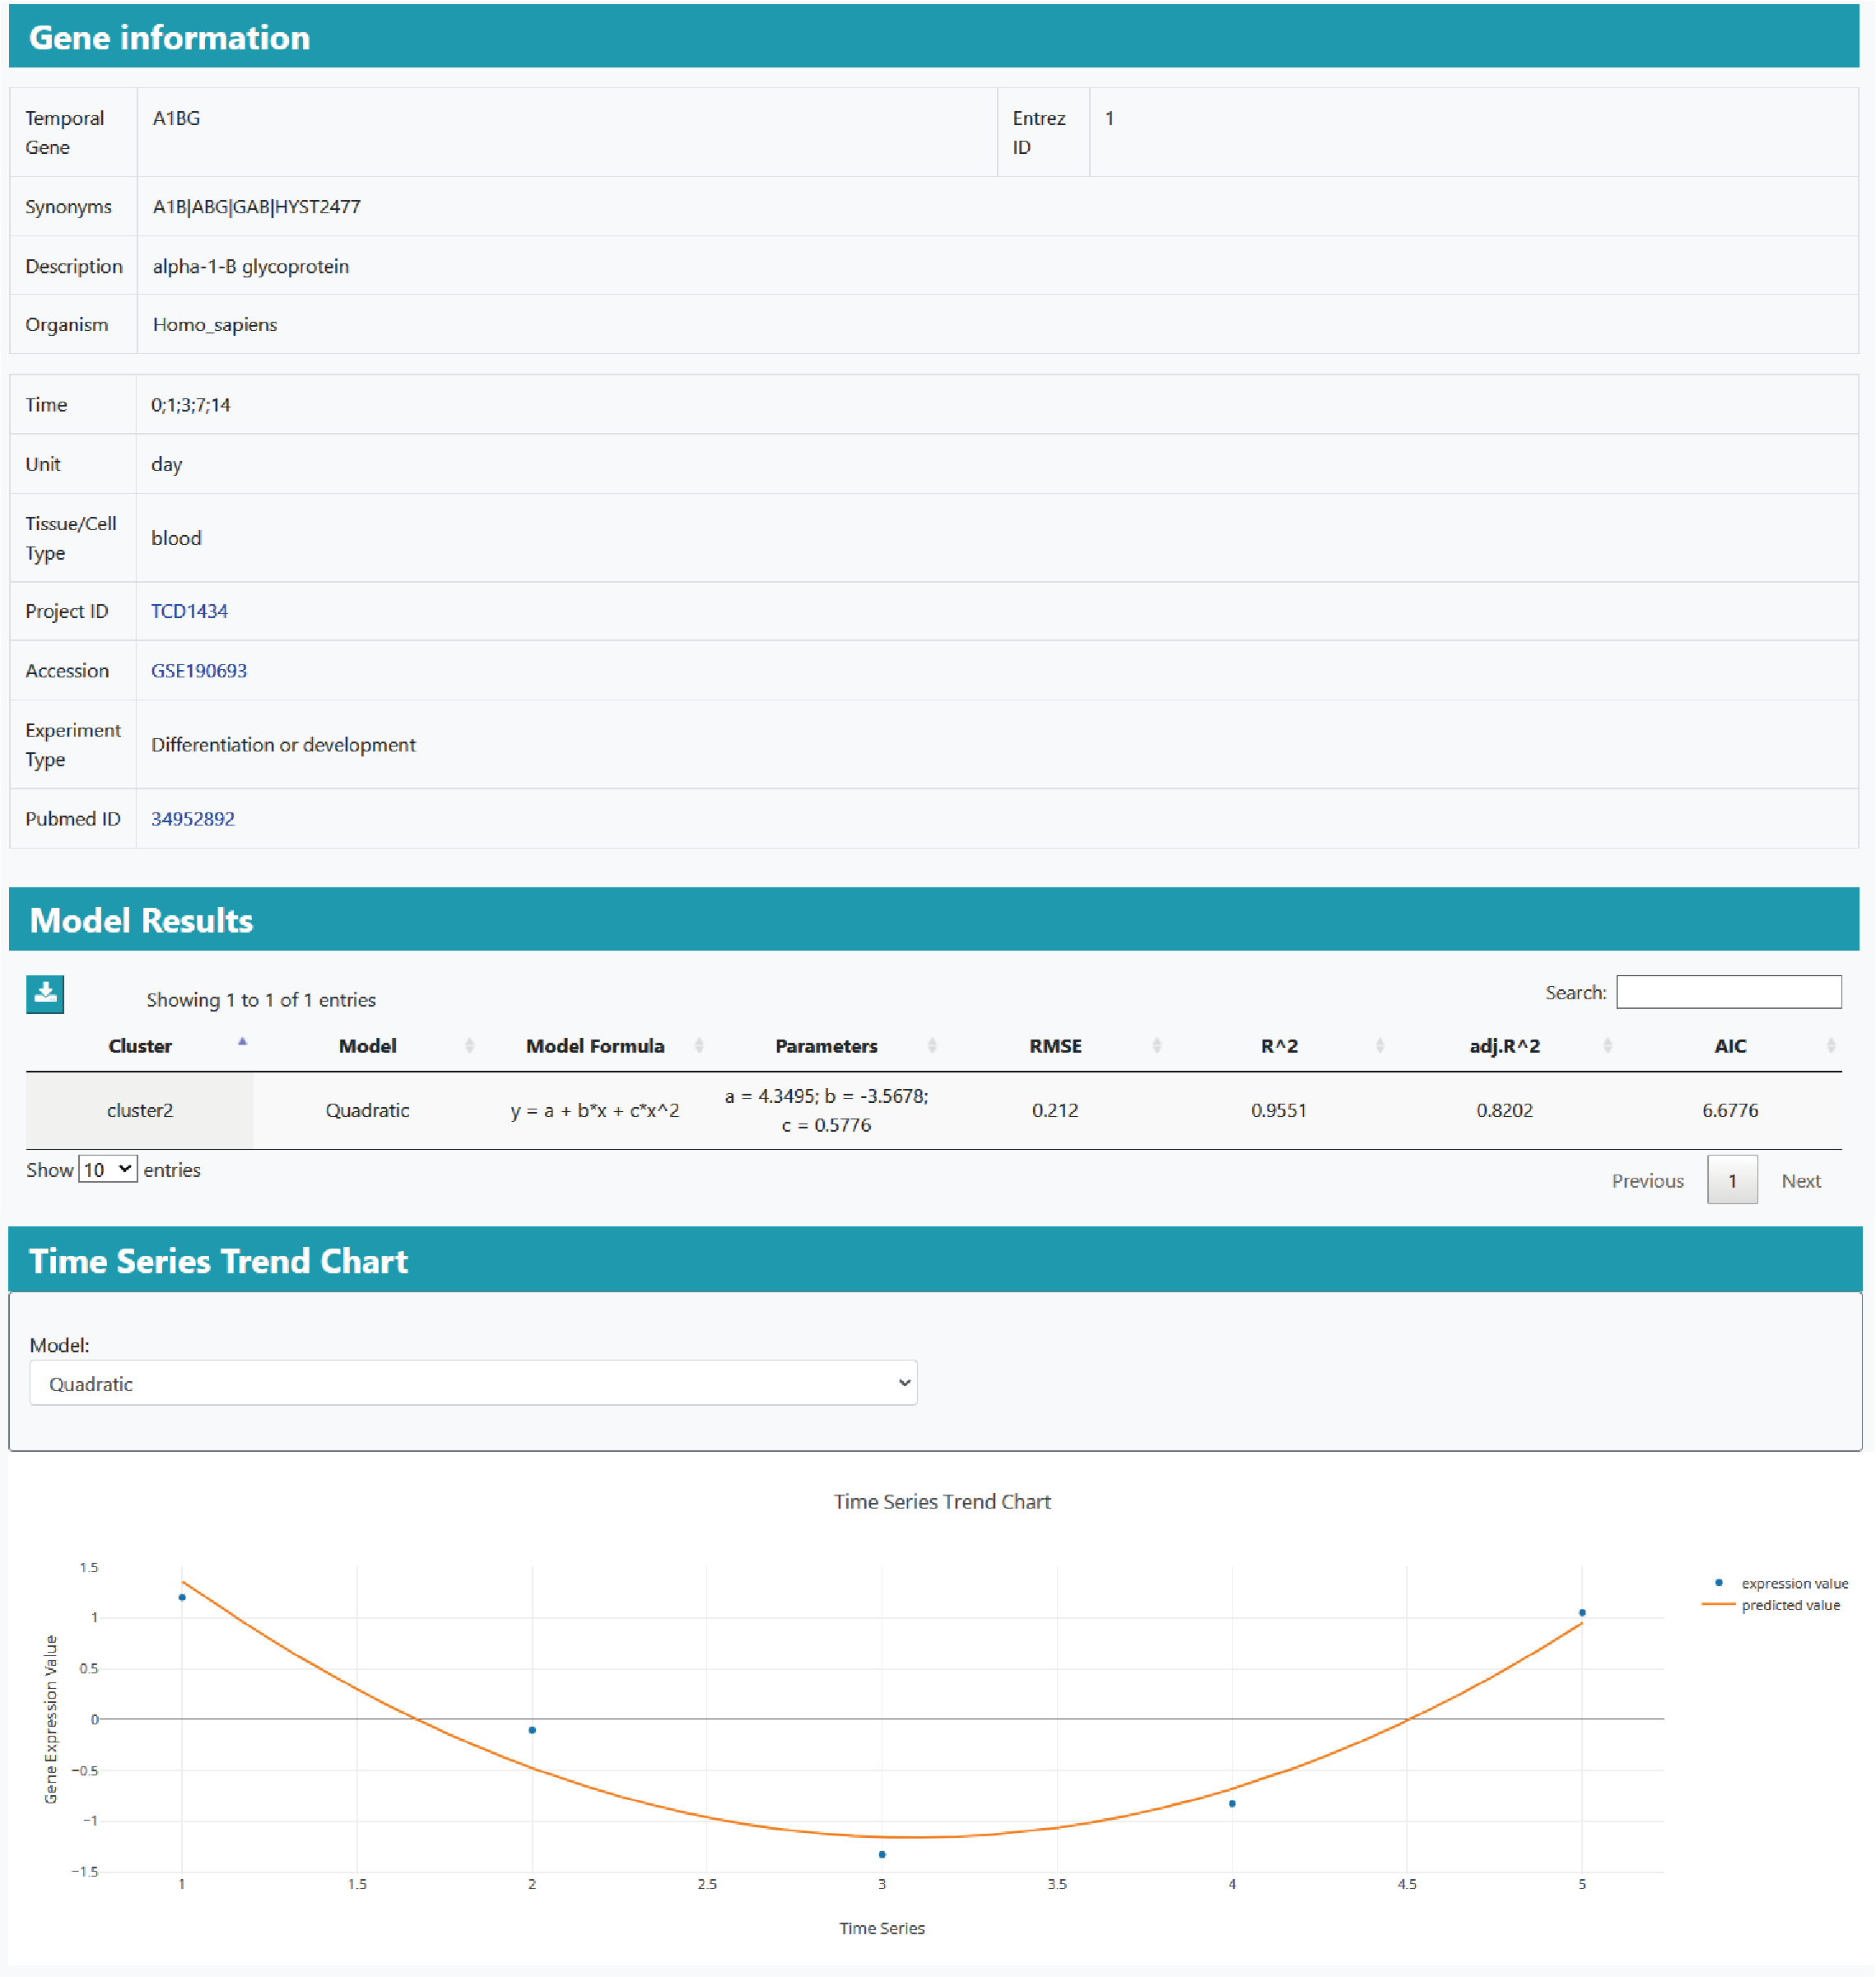
Task: Go to Next table page
Action: (x=1800, y=1181)
